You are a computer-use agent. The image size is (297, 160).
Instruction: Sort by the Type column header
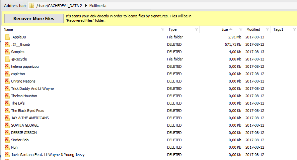pyautogui.click(x=172, y=29)
